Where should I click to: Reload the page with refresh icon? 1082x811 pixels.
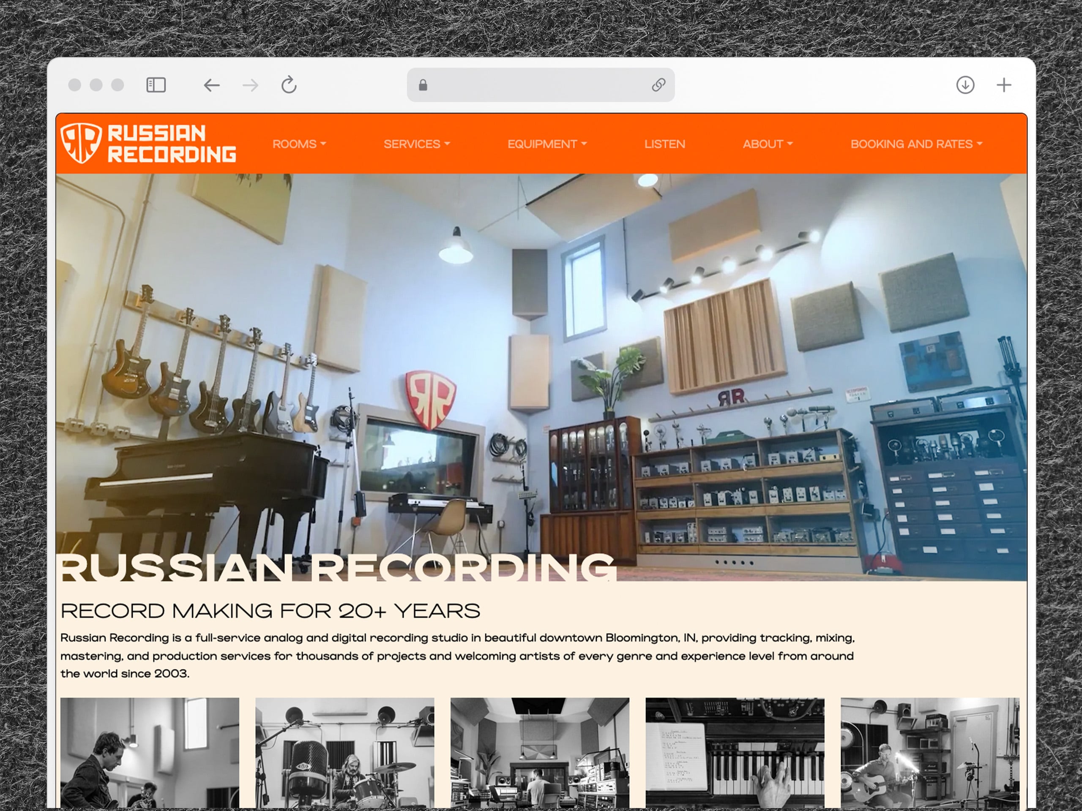click(x=289, y=84)
